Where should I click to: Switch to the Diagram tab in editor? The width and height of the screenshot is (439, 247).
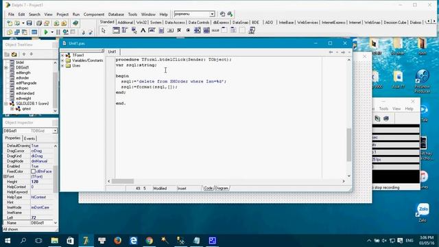[x=222, y=188]
